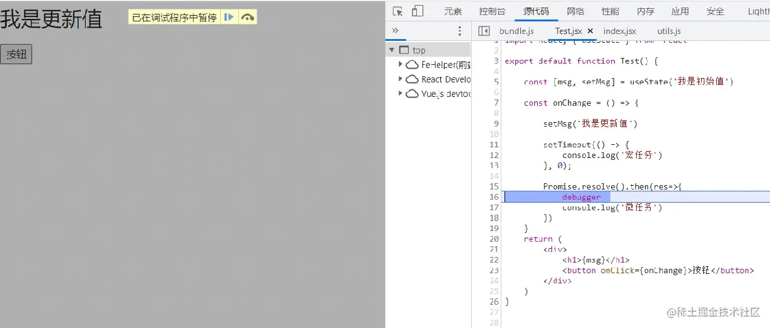
Task: Open the 内存 tab
Action: pyautogui.click(x=645, y=11)
